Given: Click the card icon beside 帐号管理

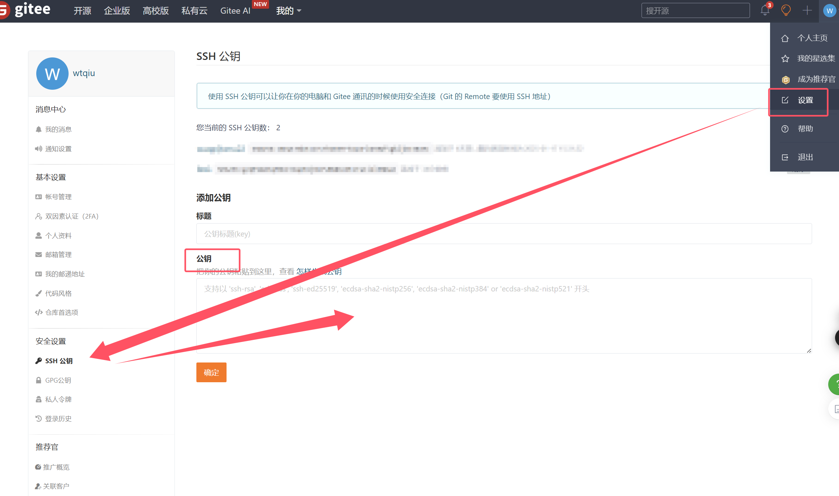Looking at the screenshot, I should pos(38,197).
